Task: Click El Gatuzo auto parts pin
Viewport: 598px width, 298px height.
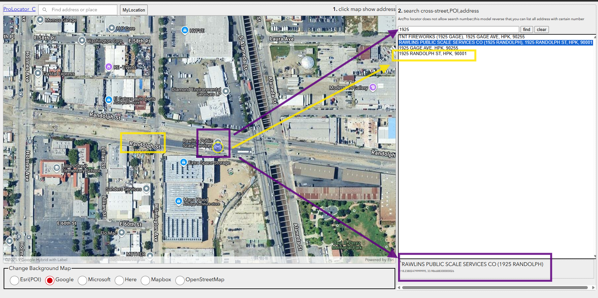Action: pyautogui.click(x=108, y=99)
